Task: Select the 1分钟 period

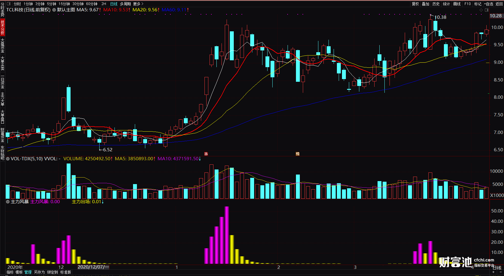Action: [28, 4]
